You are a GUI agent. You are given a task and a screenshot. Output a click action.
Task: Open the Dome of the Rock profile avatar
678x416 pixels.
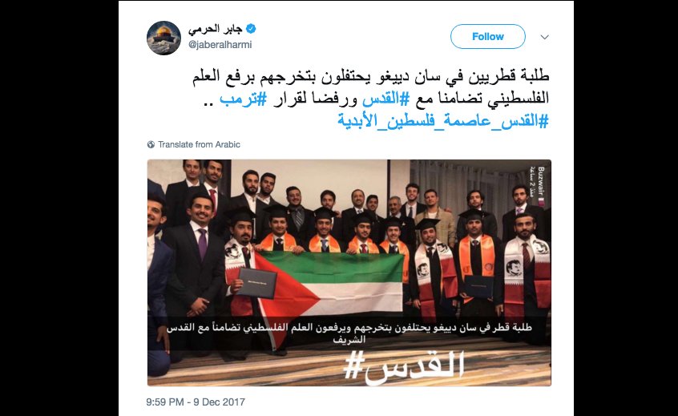tap(163, 38)
